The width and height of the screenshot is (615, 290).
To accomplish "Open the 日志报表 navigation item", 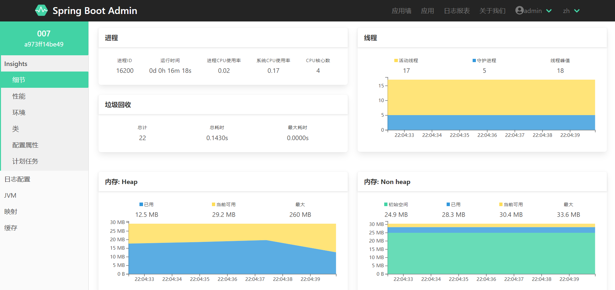I will [x=457, y=11].
